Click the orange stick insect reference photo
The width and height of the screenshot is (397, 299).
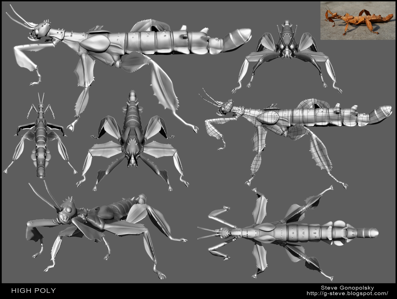(x=358, y=20)
